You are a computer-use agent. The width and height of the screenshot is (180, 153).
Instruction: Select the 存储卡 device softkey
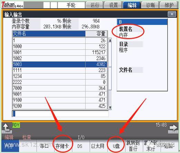63,146
